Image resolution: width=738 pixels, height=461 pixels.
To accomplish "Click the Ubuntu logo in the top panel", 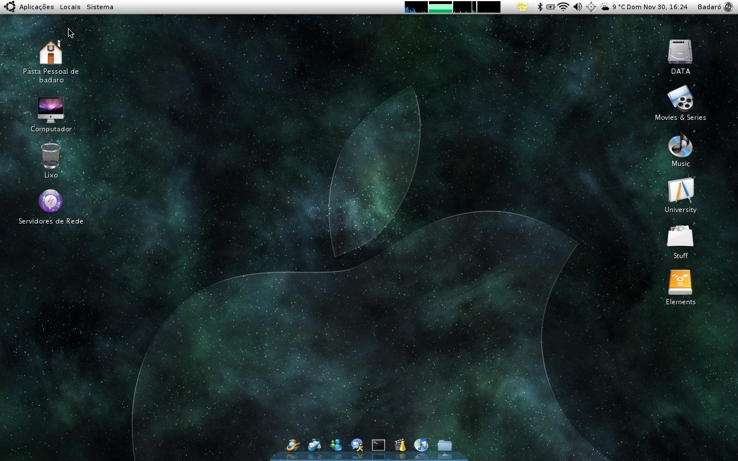I will 9,7.
